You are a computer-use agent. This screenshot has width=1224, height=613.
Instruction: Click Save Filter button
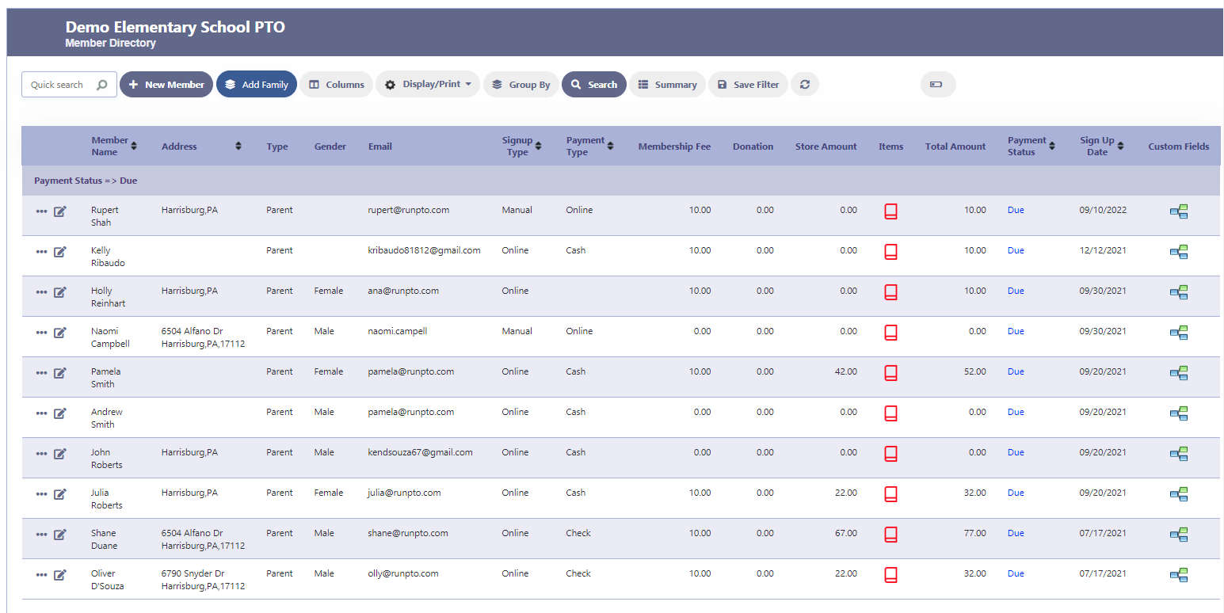[x=748, y=85]
